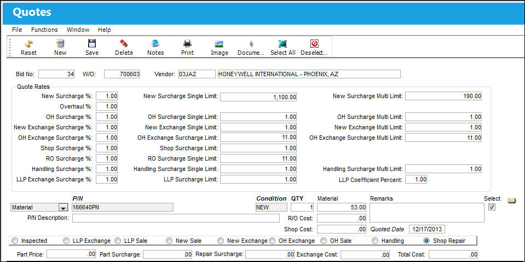Select the Shop Repair radio option
Image resolution: width=525 pixels, height=262 pixels.
426,241
